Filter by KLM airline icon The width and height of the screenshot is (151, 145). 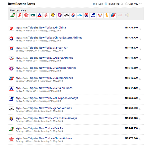(80, 15)
